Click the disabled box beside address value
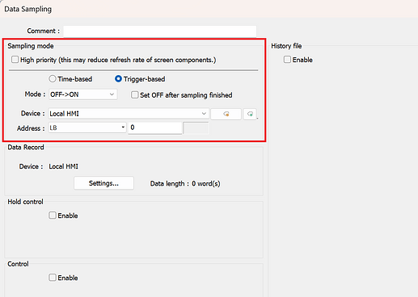The width and height of the screenshot is (418, 297). pyautogui.click(x=196, y=128)
